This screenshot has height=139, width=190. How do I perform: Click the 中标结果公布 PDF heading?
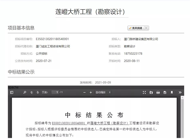(x=94, y=115)
